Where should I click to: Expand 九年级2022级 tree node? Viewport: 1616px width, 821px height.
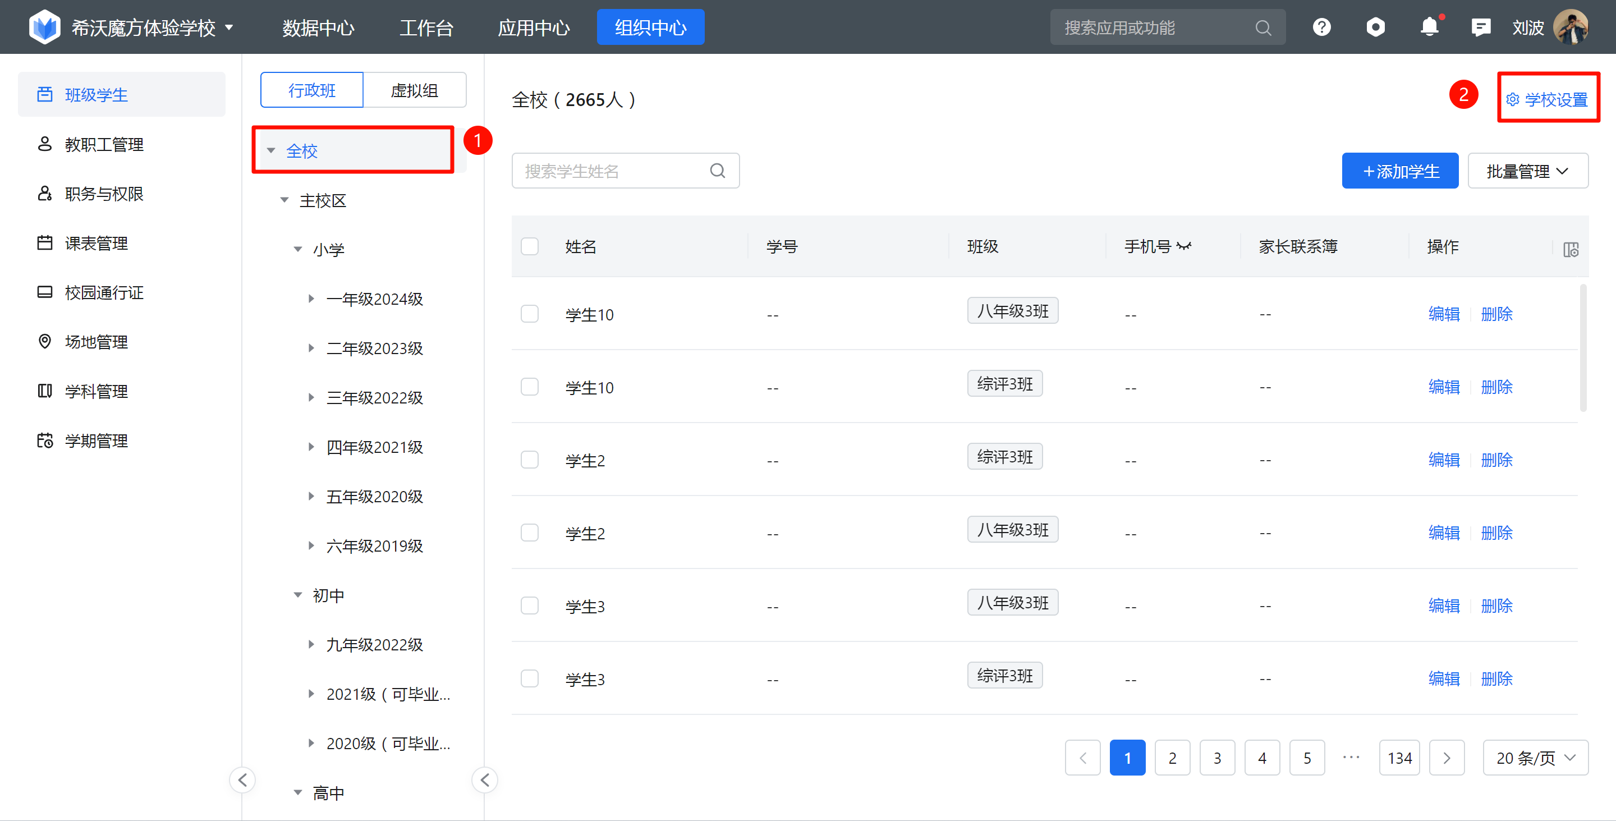[311, 644]
